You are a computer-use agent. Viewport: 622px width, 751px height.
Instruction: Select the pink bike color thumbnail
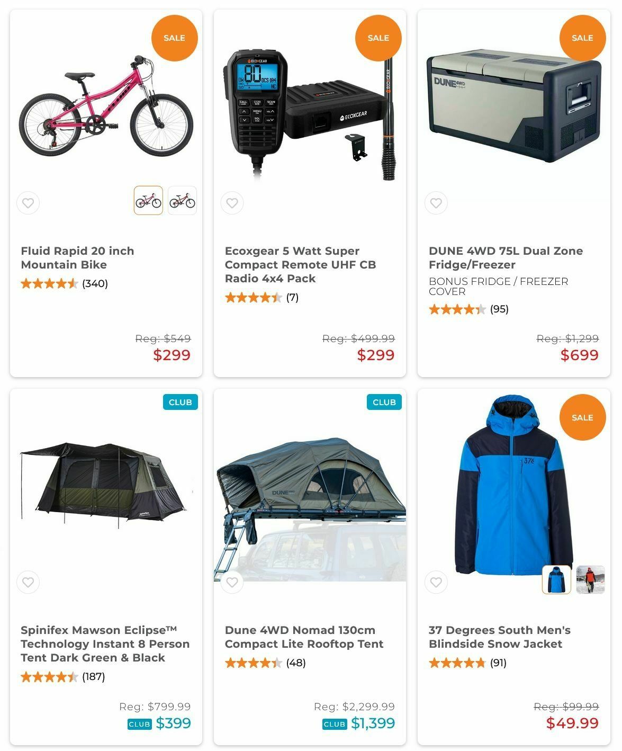click(x=148, y=200)
